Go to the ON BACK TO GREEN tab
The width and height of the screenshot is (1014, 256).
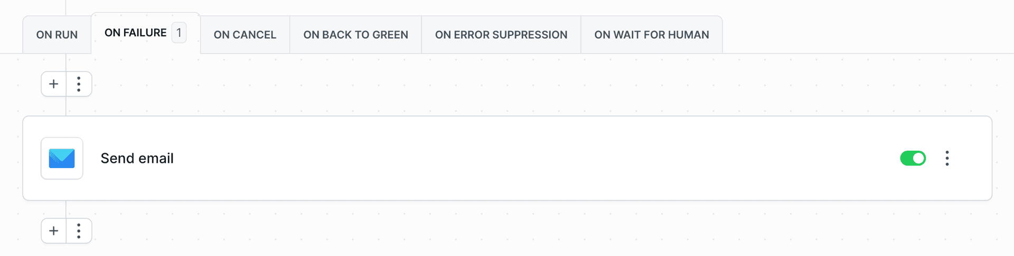click(355, 35)
